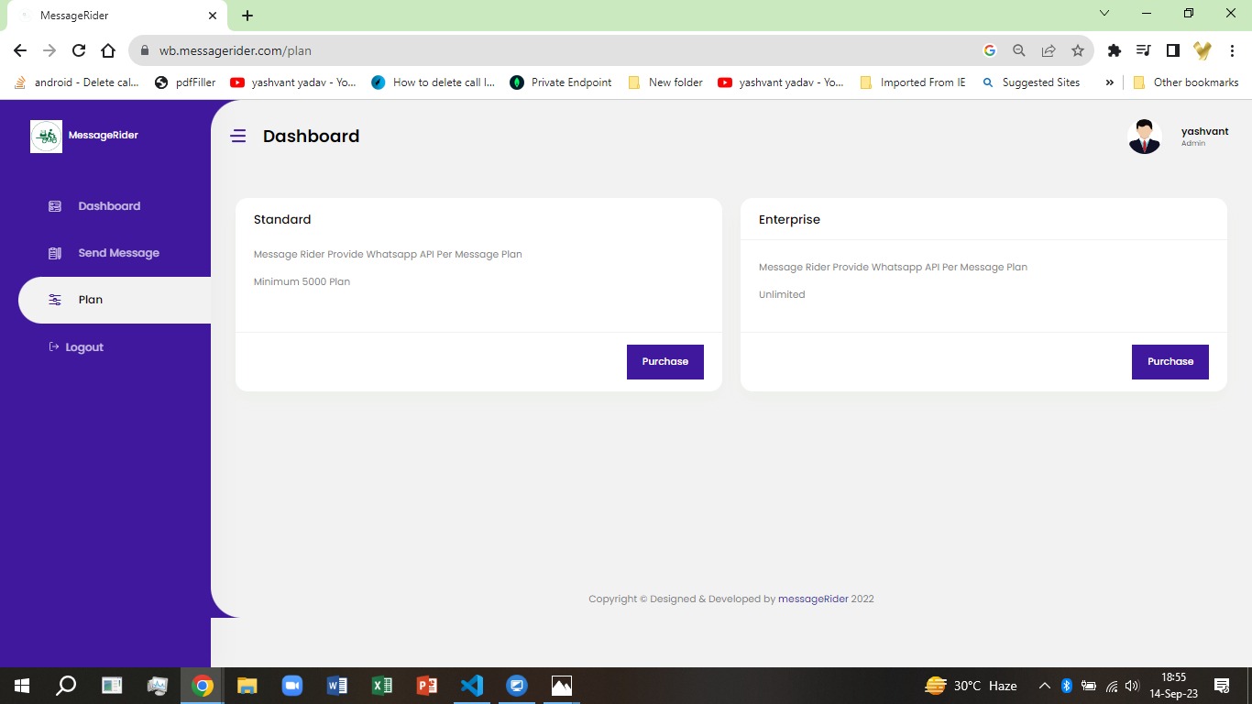Reload the page
Image resolution: width=1252 pixels, height=704 pixels.
(x=79, y=50)
